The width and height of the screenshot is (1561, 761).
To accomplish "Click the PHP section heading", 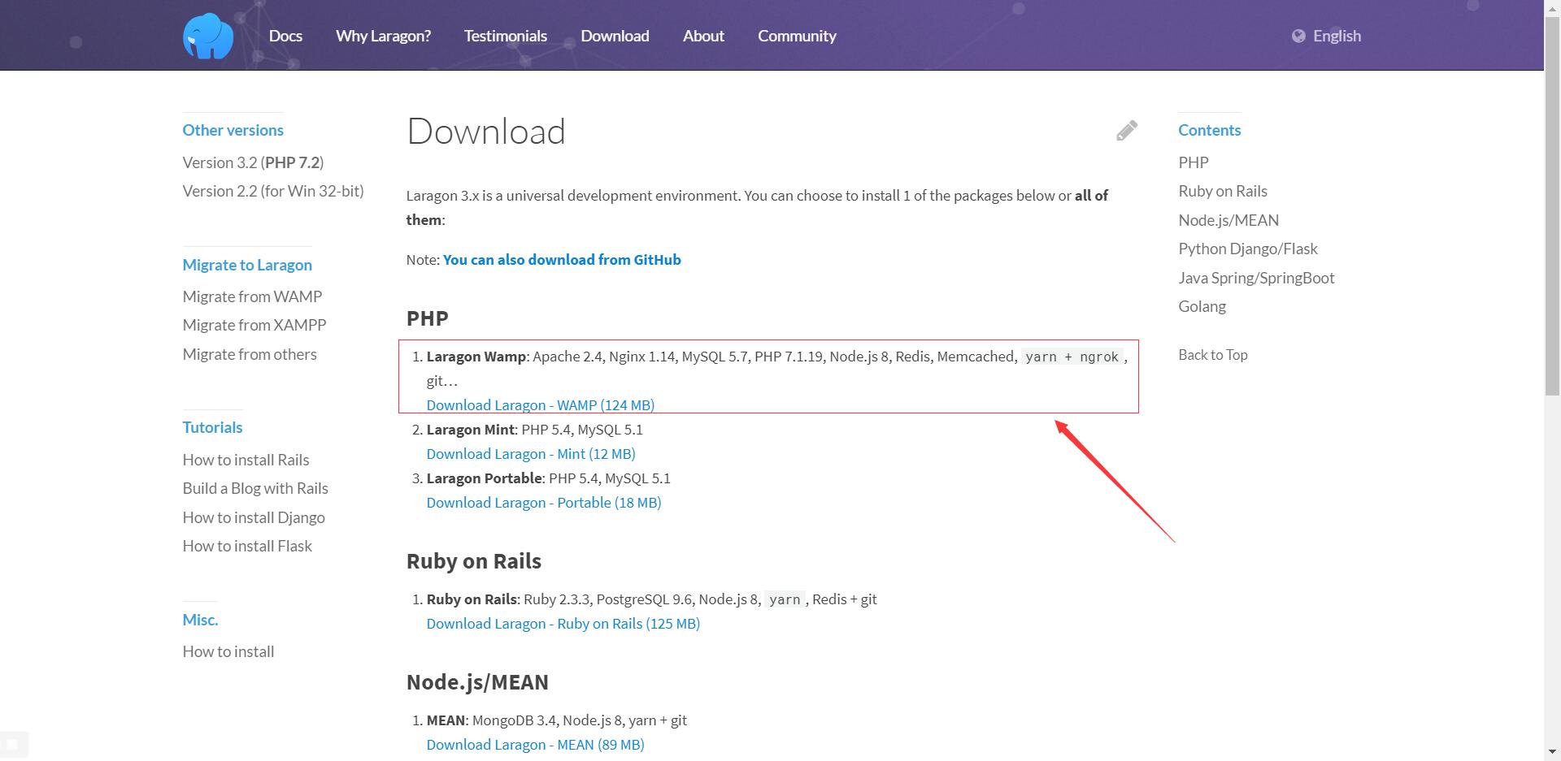I will pos(428,318).
